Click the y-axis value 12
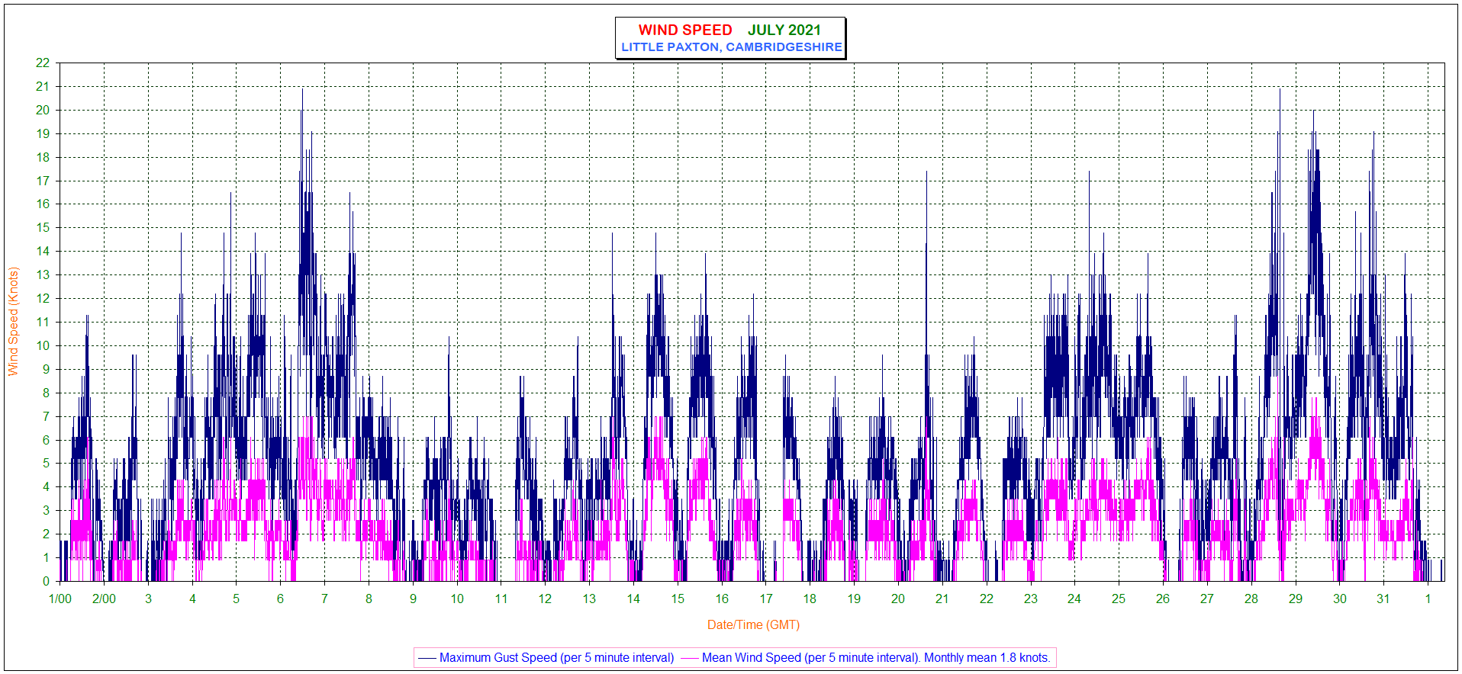Image resolution: width=1462 pixels, height=674 pixels. 43,298
